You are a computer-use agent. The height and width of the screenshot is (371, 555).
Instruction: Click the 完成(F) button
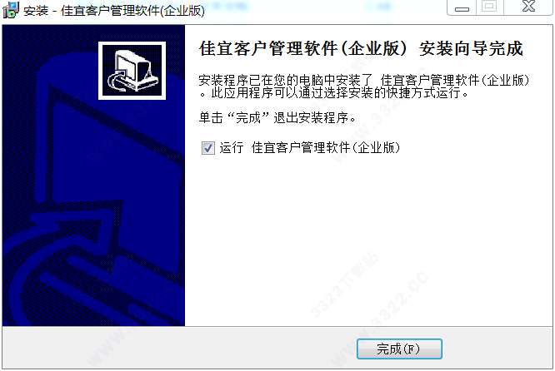coord(399,349)
